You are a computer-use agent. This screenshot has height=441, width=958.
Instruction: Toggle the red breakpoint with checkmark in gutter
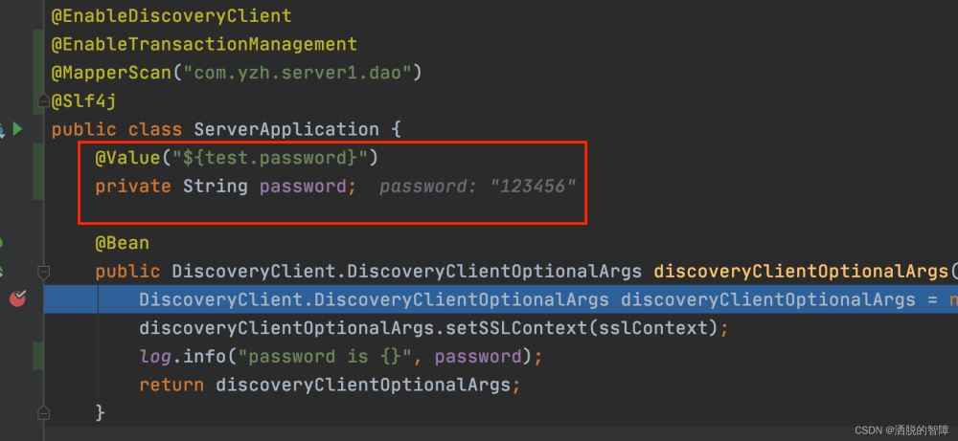17,298
